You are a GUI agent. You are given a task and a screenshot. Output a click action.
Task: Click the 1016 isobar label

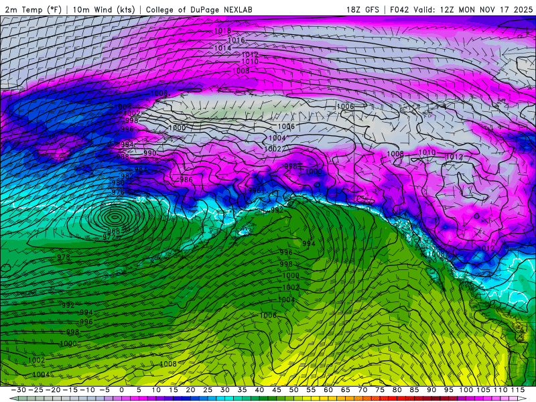237,40
